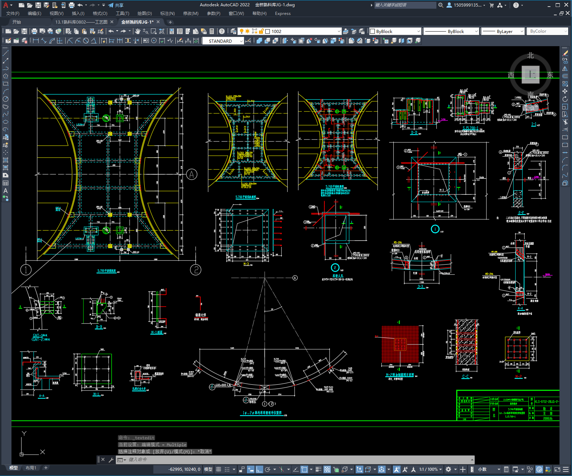This screenshot has width=572, height=476.
Task: Switch to the 13.1熟料库0802——工艺图 tab
Action: pyautogui.click(x=81, y=22)
